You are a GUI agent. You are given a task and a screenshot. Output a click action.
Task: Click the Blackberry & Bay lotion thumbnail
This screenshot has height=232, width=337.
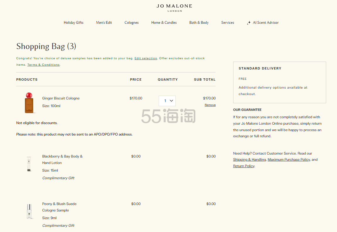coord(29,164)
